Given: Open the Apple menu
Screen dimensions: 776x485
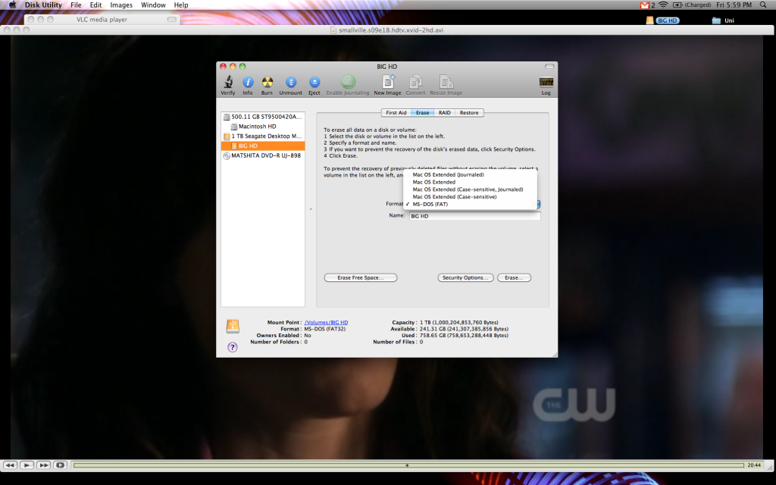Looking at the screenshot, I should point(12,5).
